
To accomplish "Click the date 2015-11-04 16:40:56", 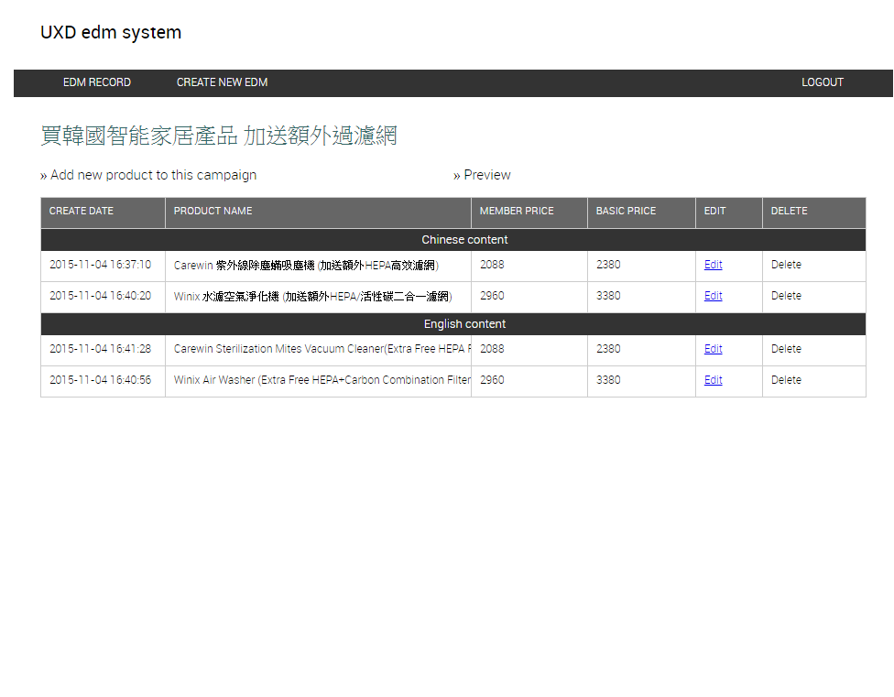I will click(101, 380).
